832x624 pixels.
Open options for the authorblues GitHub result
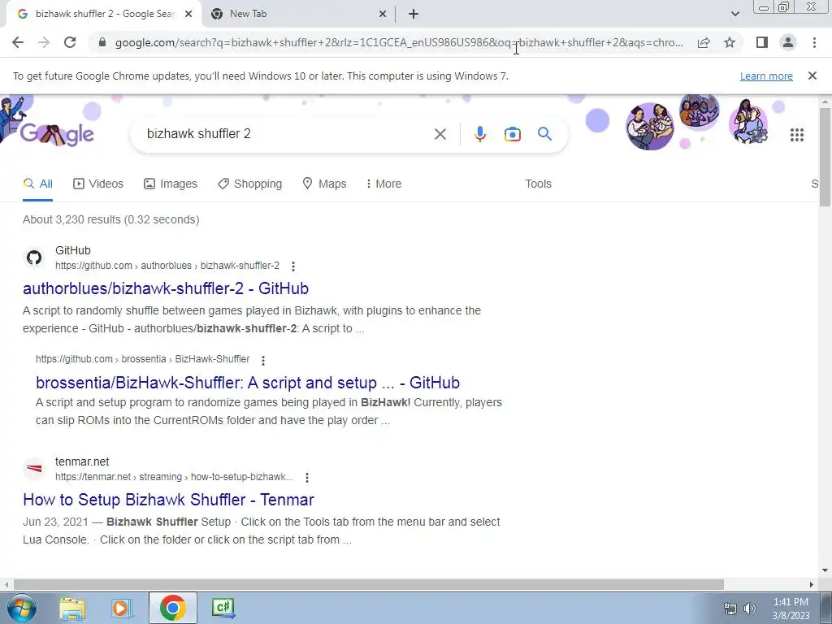pos(292,266)
